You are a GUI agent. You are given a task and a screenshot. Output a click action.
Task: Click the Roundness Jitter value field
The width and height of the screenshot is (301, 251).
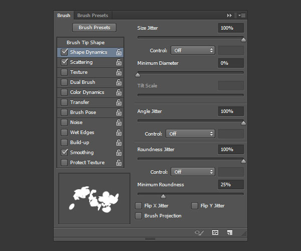coord(231,150)
